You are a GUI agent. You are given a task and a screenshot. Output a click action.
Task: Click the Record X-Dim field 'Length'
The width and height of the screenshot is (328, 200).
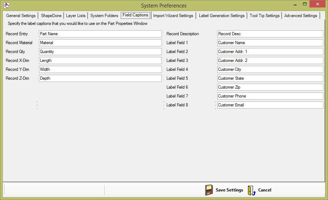(x=100, y=60)
